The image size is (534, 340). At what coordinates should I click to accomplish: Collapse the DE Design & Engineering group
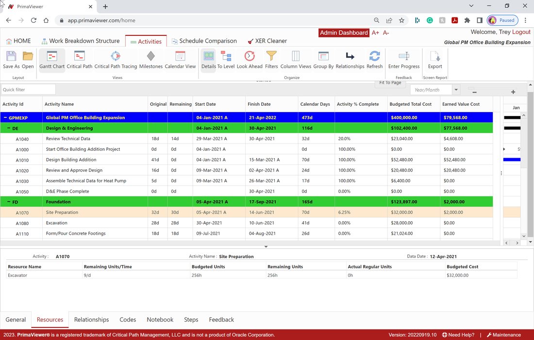coord(9,128)
